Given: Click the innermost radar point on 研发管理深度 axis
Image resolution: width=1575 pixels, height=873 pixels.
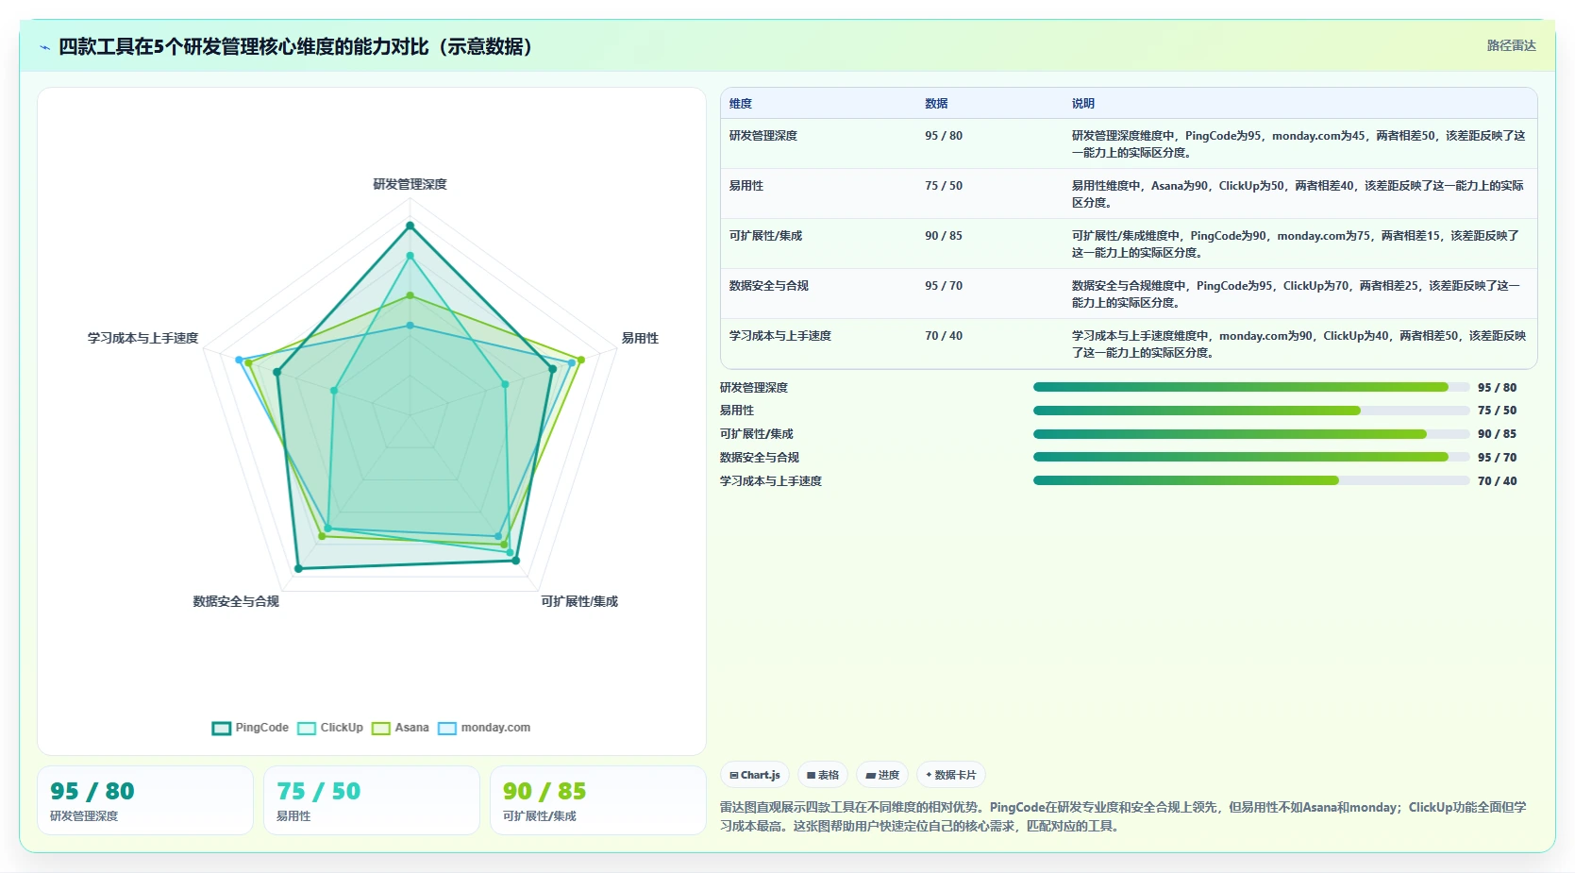Looking at the screenshot, I should pyautogui.click(x=410, y=326).
